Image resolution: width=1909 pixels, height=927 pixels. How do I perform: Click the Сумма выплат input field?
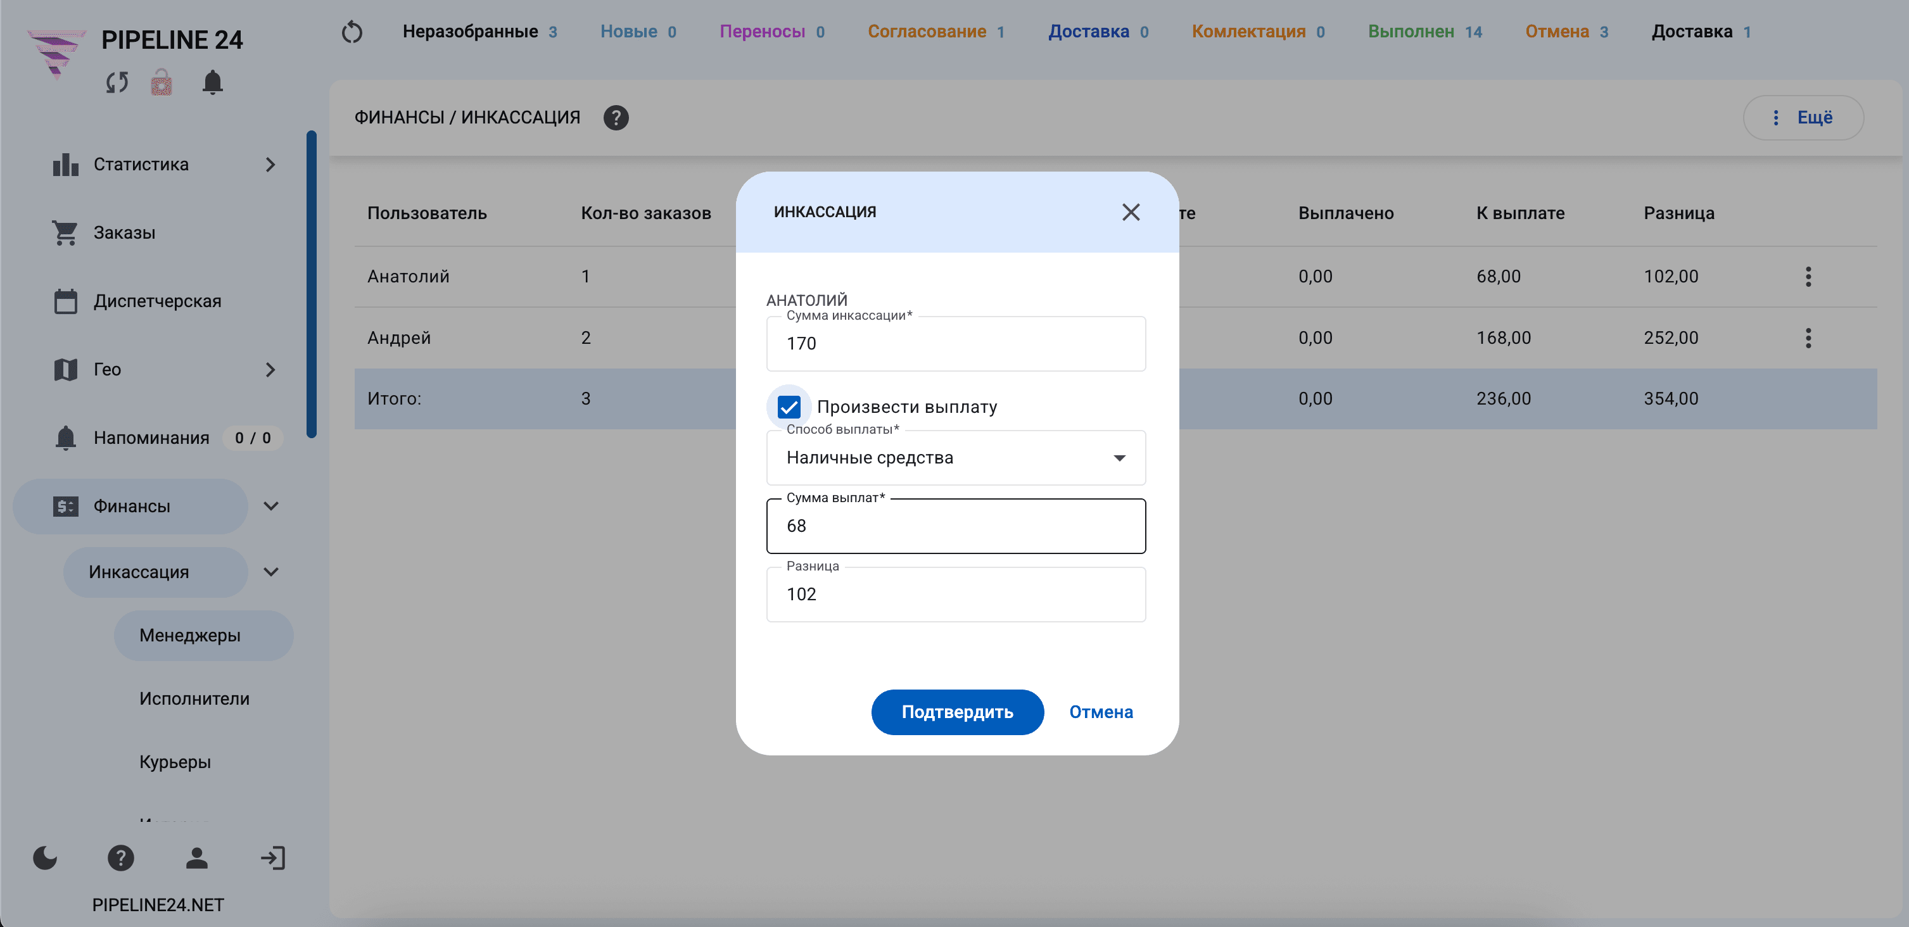pyautogui.click(x=956, y=526)
